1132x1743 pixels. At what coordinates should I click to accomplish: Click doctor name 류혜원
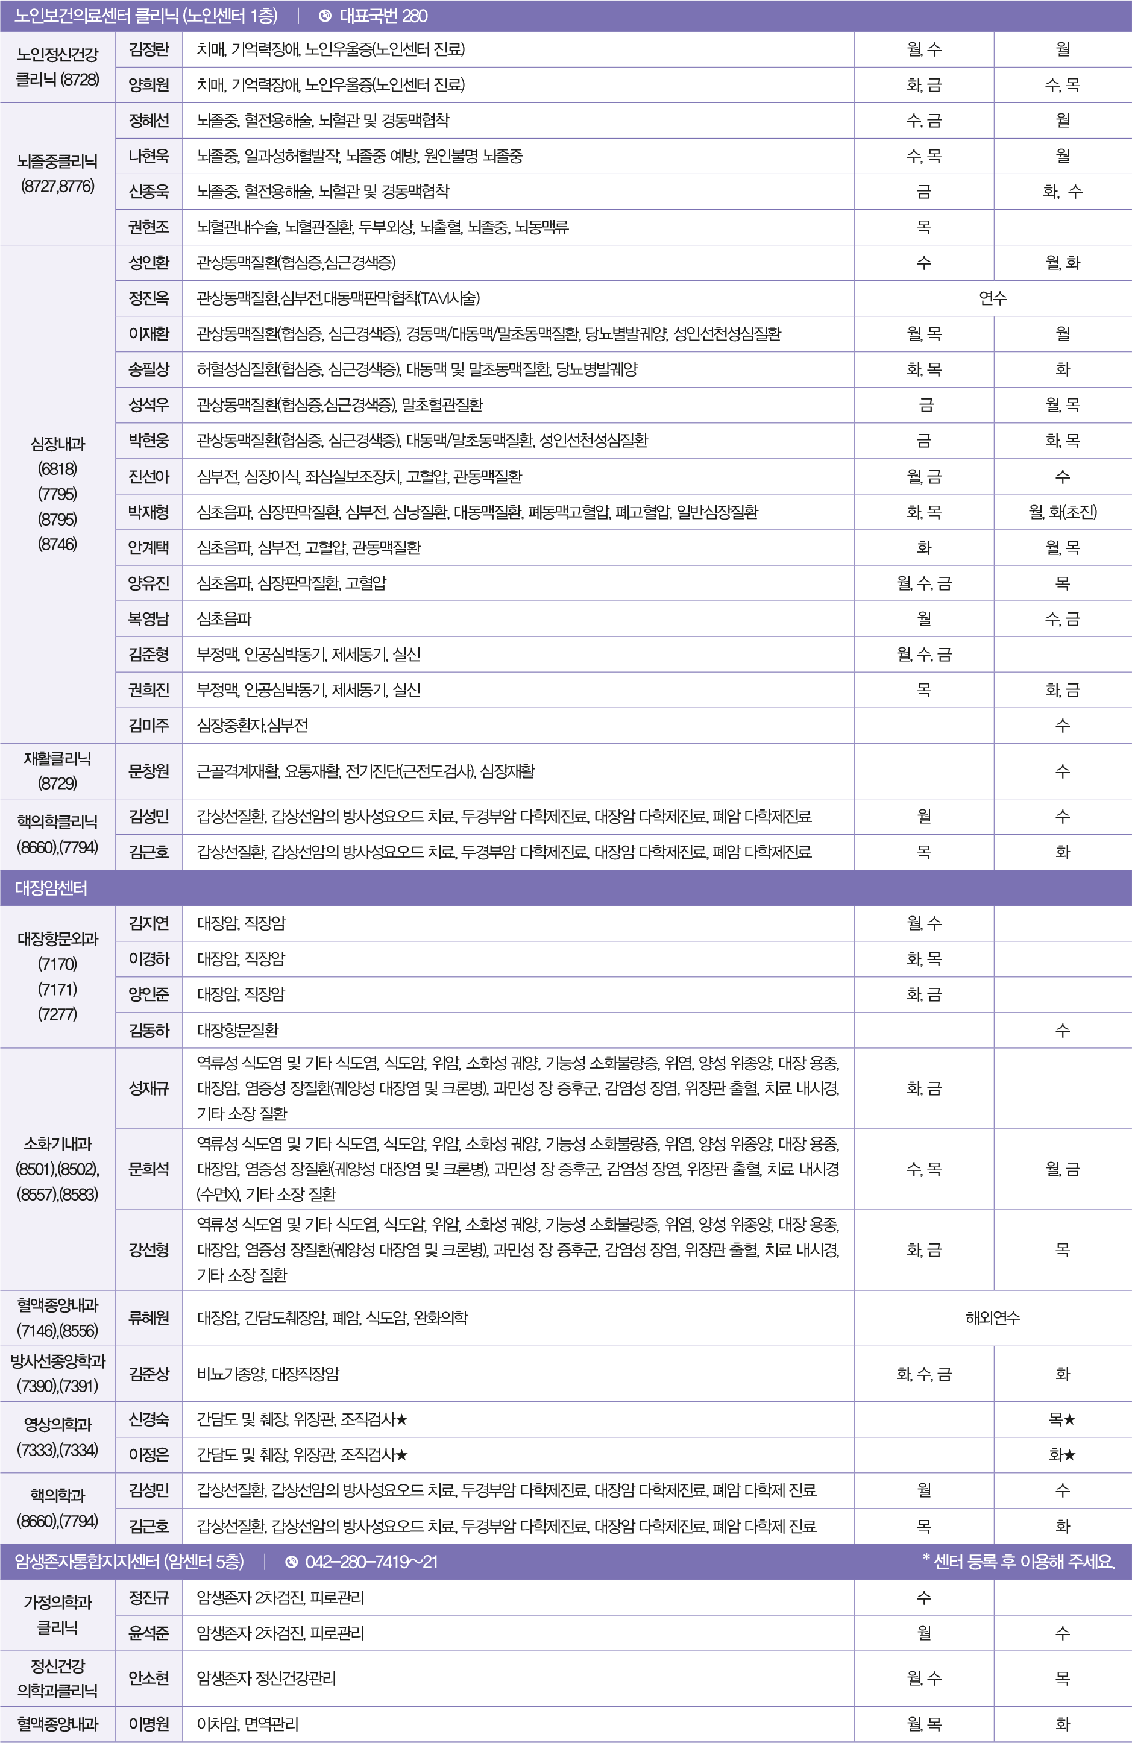[149, 1318]
